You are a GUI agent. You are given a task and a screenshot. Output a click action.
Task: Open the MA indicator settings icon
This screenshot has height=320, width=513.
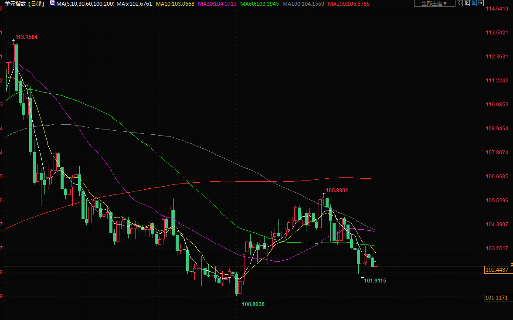(x=52, y=3)
